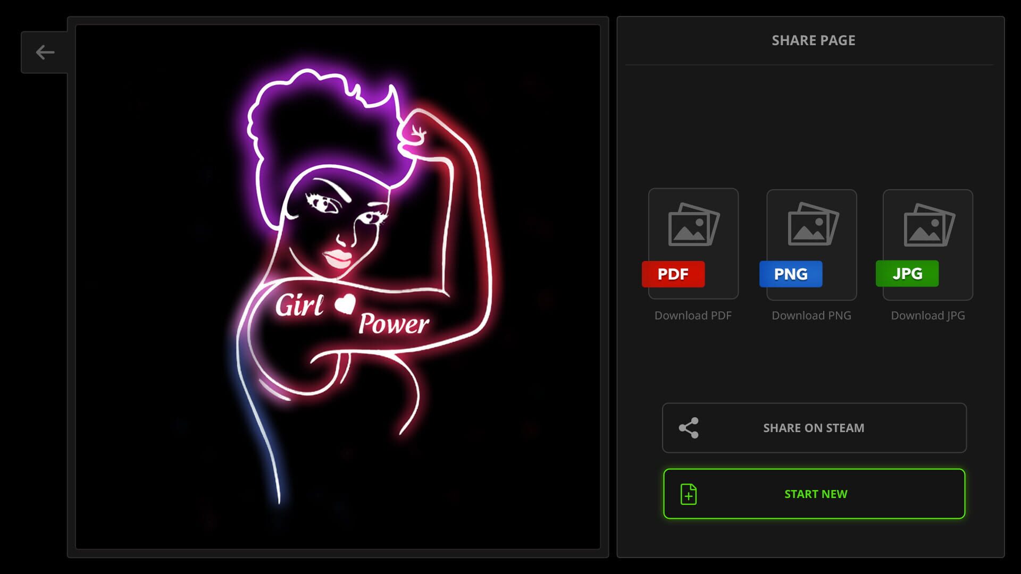Click the new document icon beside START NEW

pyautogui.click(x=689, y=494)
